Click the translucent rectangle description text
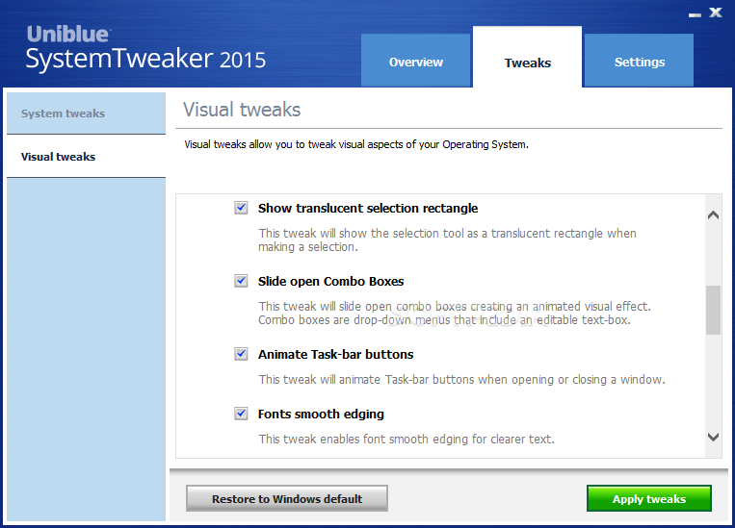This screenshot has width=735, height=528. coord(447,240)
